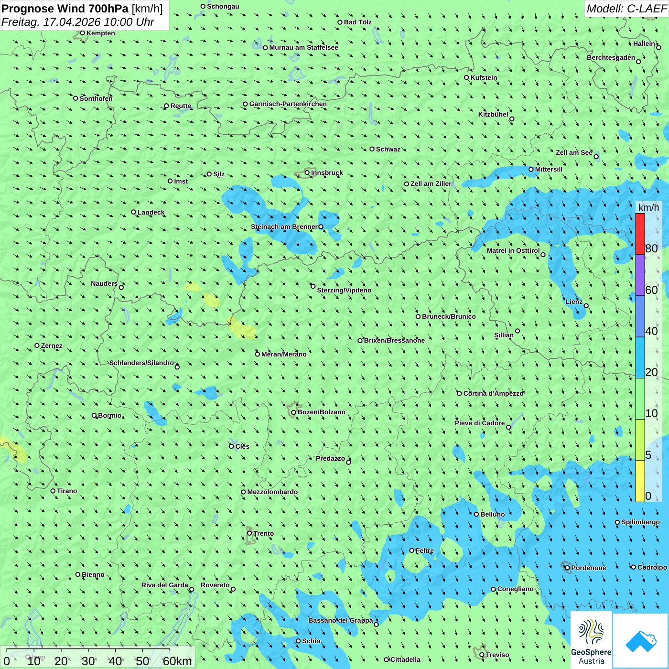Click the Bormio city label
This screenshot has width=669, height=669.
coord(110,415)
